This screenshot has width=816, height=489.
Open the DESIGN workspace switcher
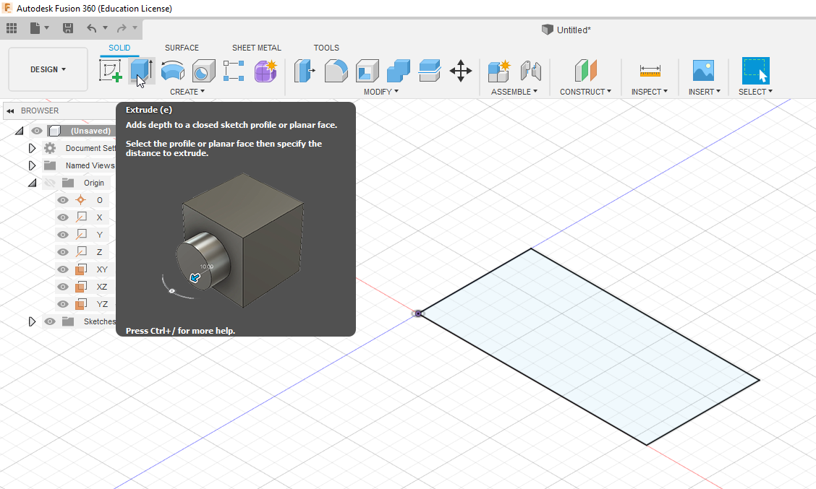tap(48, 69)
